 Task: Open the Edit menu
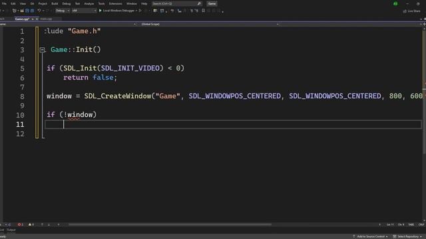(13, 4)
